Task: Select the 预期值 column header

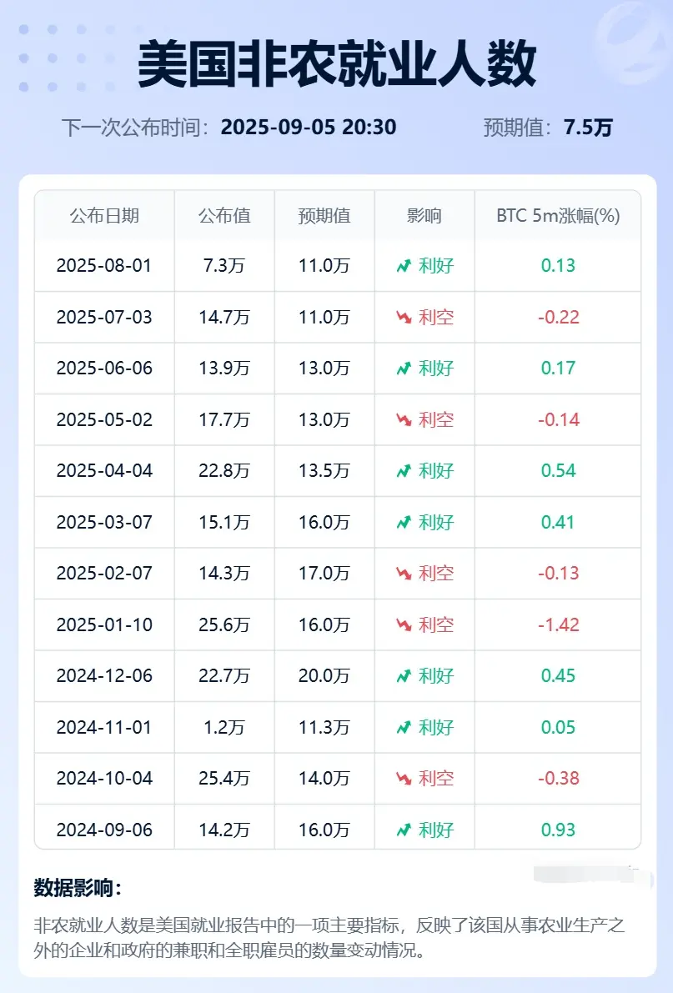Action: pyautogui.click(x=324, y=216)
